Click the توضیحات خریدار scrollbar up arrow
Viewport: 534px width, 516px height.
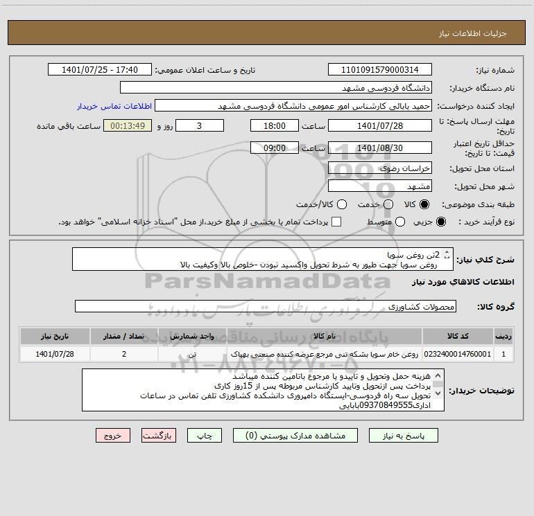pyautogui.click(x=438, y=375)
